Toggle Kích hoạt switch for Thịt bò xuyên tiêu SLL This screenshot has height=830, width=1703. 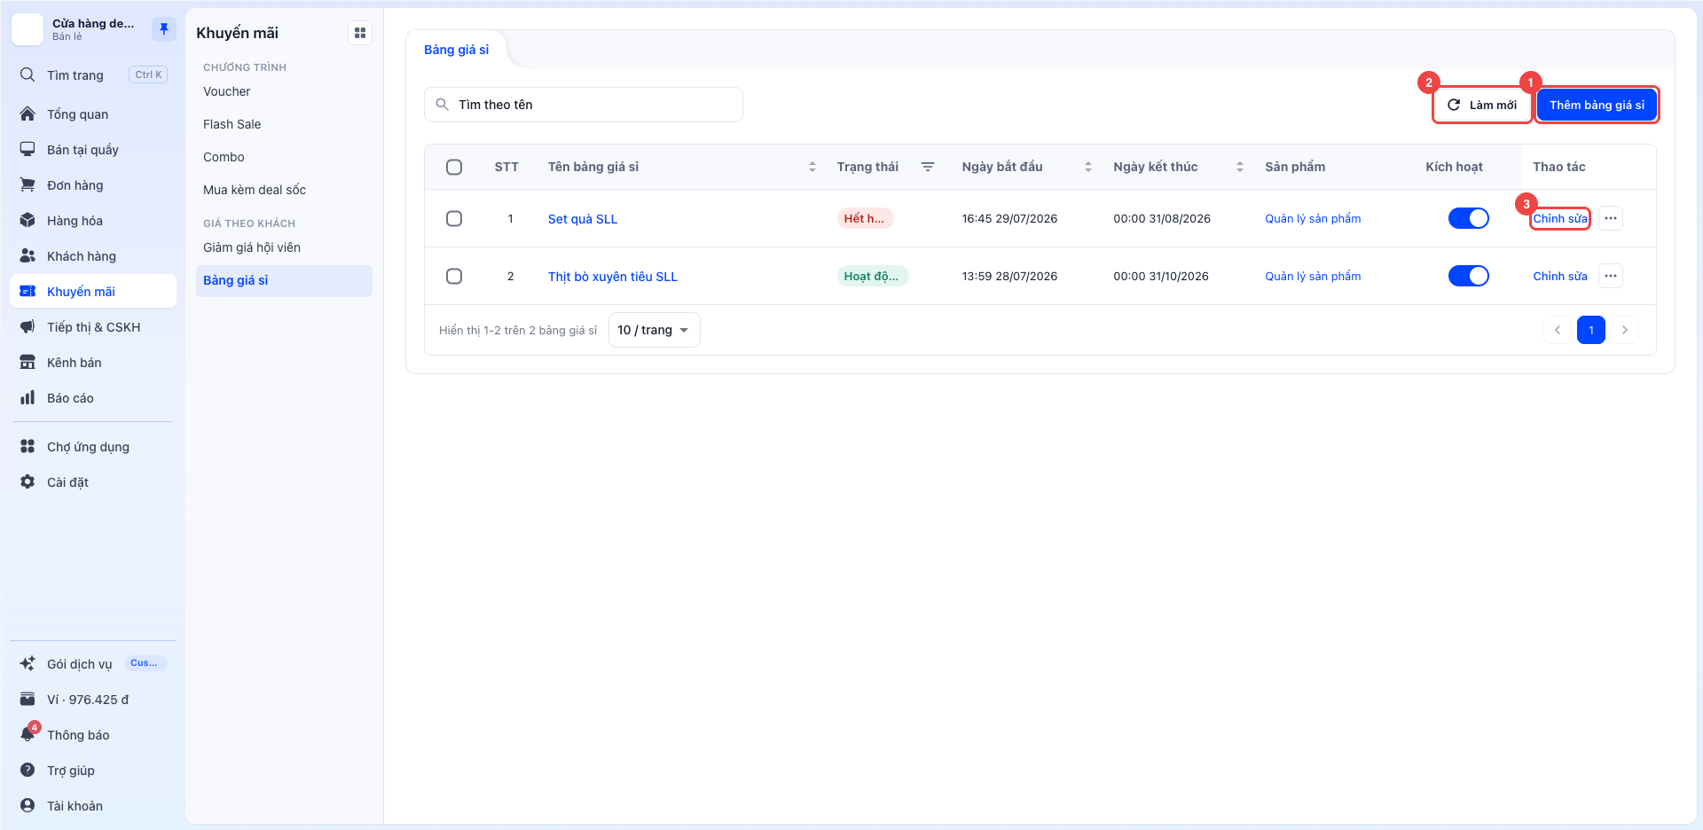click(1469, 276)
